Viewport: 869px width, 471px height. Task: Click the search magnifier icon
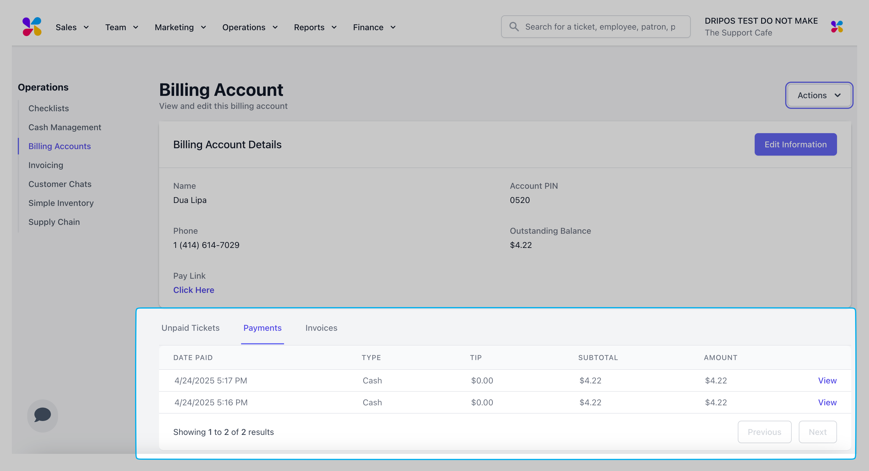pos(514,27)
